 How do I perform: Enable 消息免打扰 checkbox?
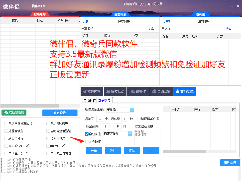coord(6,138)
